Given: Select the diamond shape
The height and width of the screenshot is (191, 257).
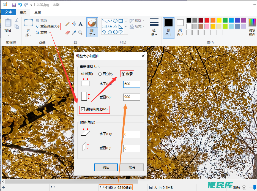Looking at the screenshot, I should [104, 32].
